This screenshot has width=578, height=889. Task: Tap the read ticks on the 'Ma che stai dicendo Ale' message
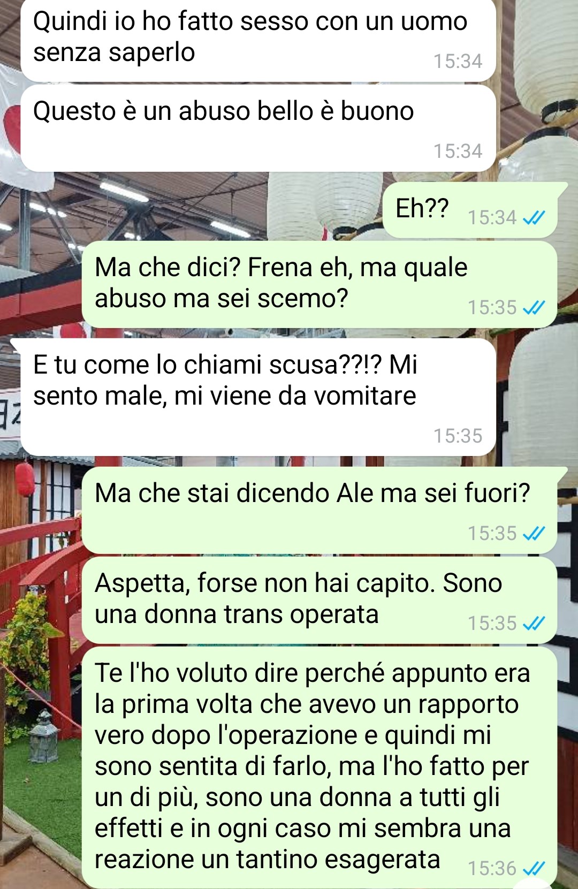tap(534, 533)
